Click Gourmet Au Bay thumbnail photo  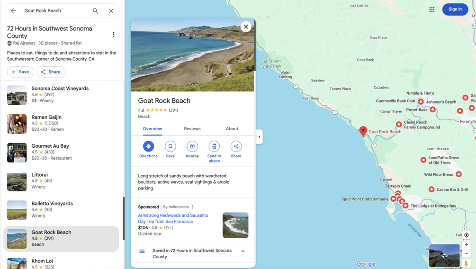tap(17, 152)
